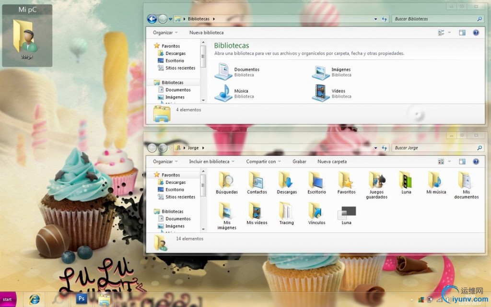Open the Documentos library icon
Image resolution: width=491 pixels, height=307 pixels.
[x=223, y=71]
